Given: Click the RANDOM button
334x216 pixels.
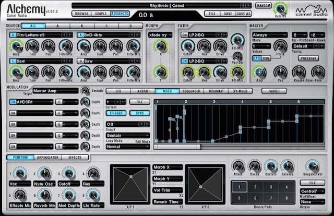Looking at the screenshot, I should [x=264, y=6].
